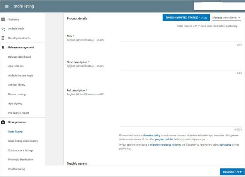Select Release management heading
The width and height of the screenshot is (245, 177).
pos(21,47)
